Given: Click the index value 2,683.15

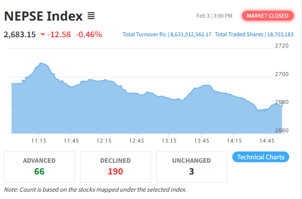Looking at the screenshot, I should 20,34.
